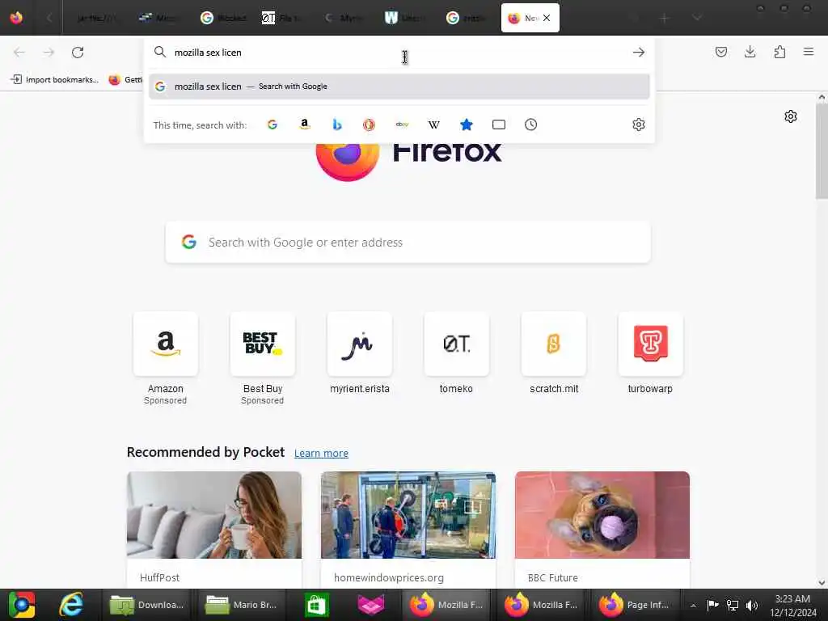Open the Mario Br... folder taskbar item
The height and width of the screenshot is (621, 828).
pyautogui.click(x=243, y=605)
